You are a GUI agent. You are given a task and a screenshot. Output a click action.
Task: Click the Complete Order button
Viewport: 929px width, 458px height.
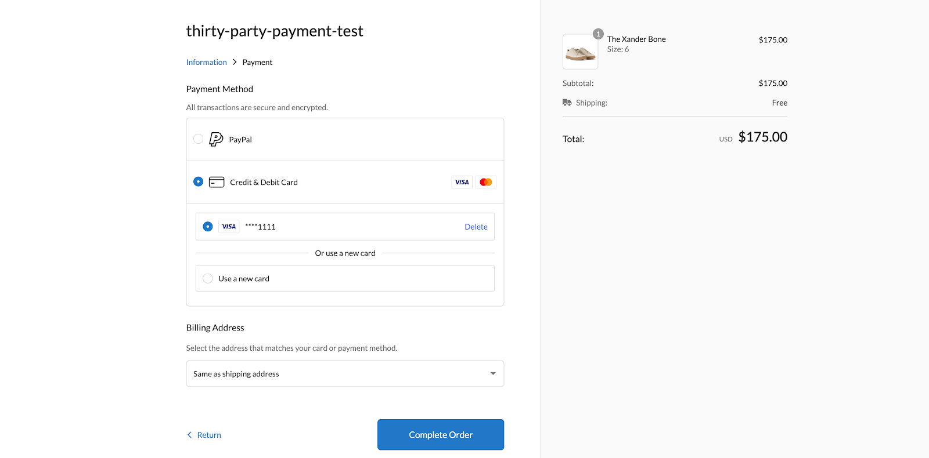pyautogui.click(x=440, y=434)
